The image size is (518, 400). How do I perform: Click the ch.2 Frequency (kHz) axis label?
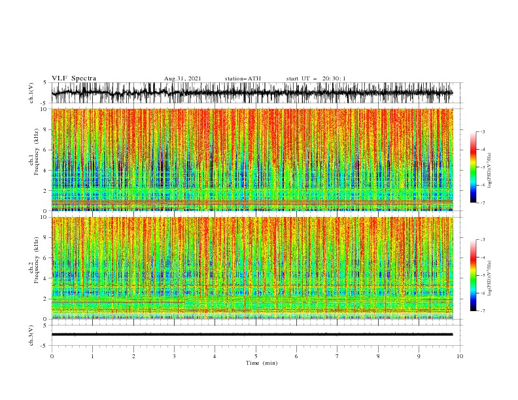(x=34, y=260)
